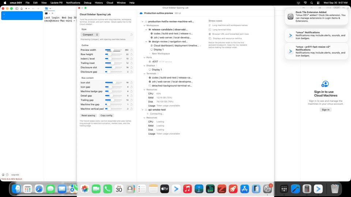The image size is (351, 197).
Task: Open Messages from the Dock
Action: coord(50,189)
